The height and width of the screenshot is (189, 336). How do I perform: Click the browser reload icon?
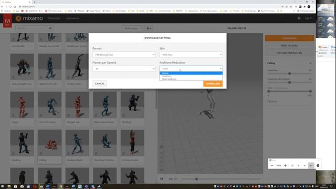10,7
